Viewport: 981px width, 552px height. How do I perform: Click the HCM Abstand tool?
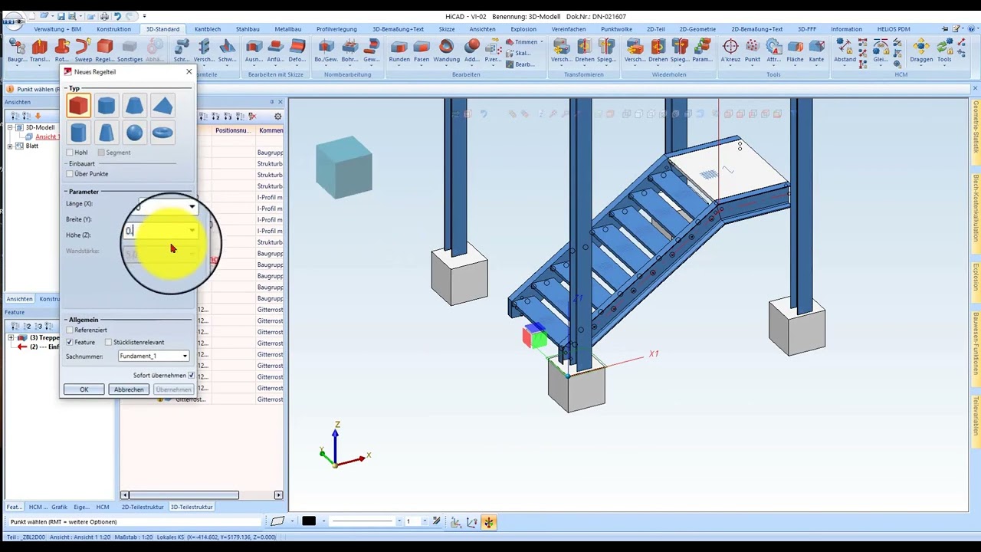[x=845, y=51]
